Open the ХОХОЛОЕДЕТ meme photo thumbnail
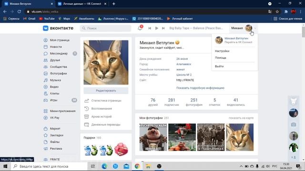 point(153,137)
